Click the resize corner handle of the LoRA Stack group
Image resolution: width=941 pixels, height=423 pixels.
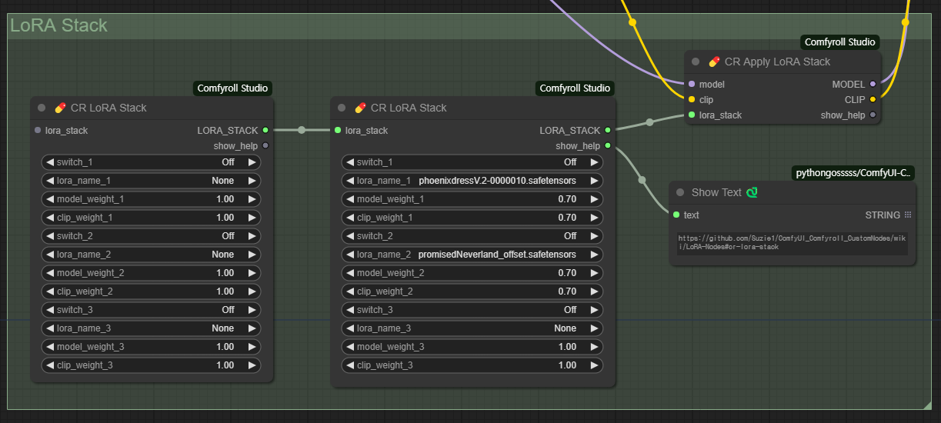[927, 404]
